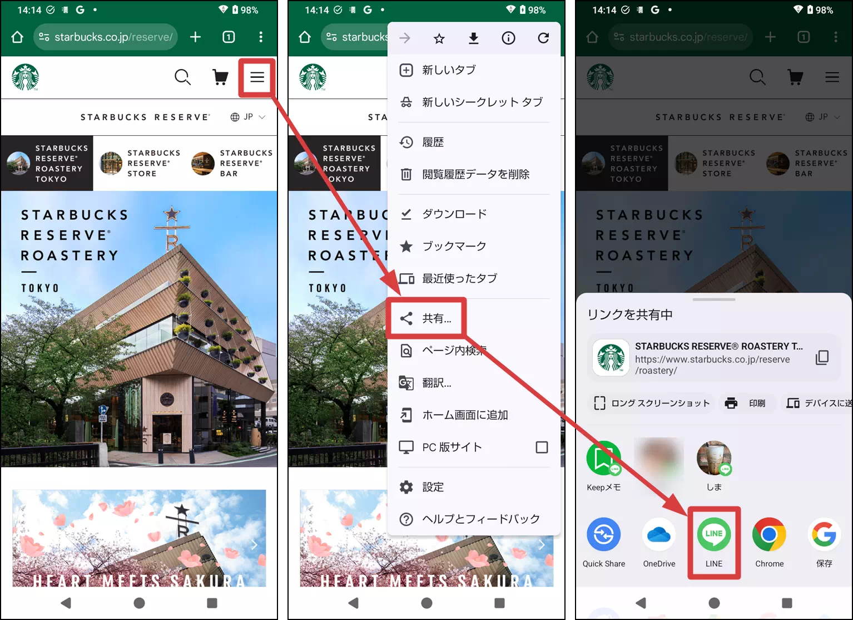
Task: Toggle the PC 版サイト checkbox
Action: (x=542, y=447)
